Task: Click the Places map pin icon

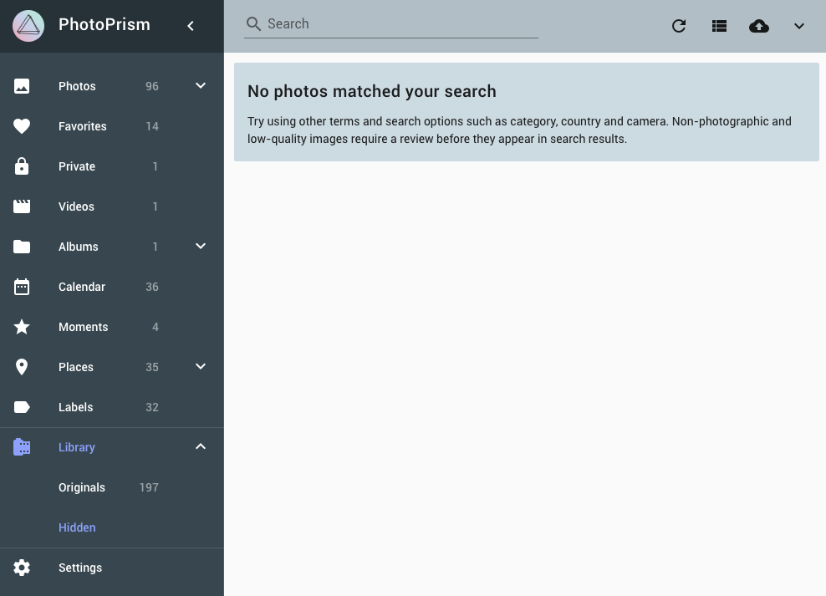Action: coord(22,367)
